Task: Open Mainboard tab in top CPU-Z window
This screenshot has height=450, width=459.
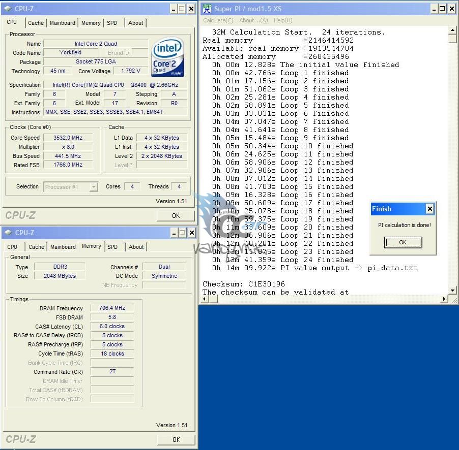Action: (x=63, y=23)
